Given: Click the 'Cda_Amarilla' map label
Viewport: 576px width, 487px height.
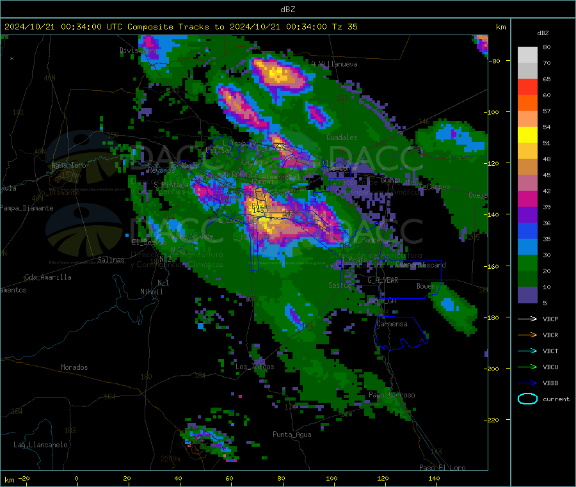Looking at the screenshot, I should 48,277.
